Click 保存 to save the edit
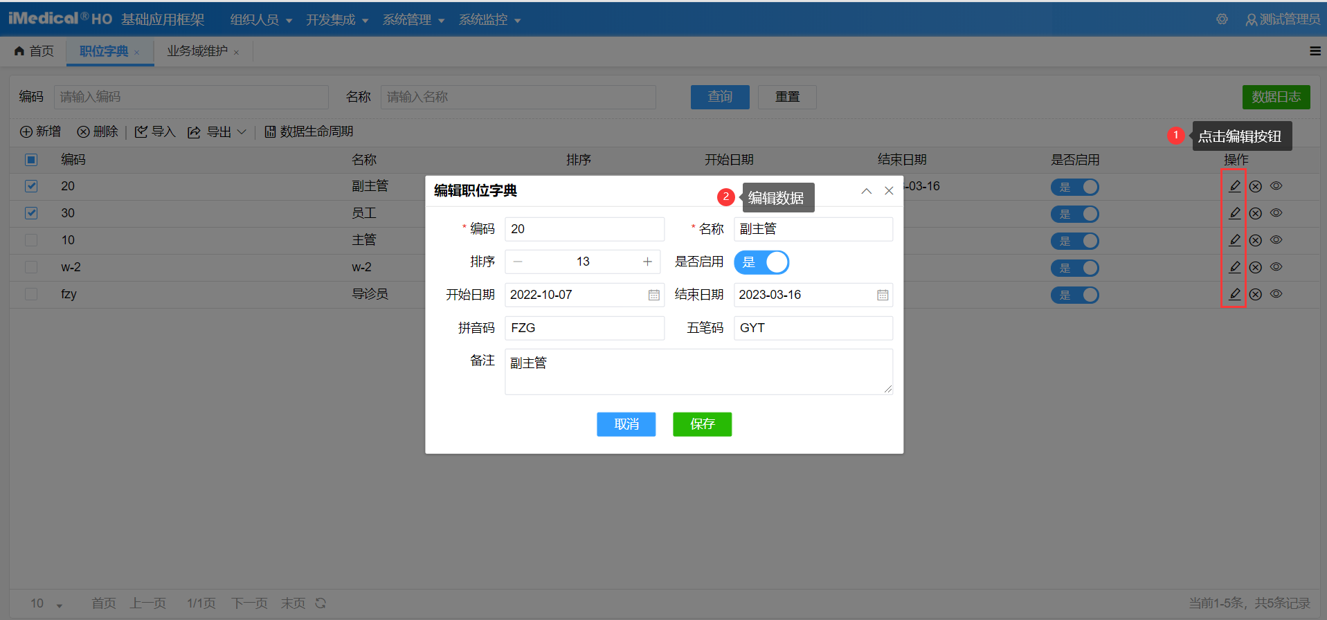The height and width of the screenshot is (620, 1327). point(702,424)
